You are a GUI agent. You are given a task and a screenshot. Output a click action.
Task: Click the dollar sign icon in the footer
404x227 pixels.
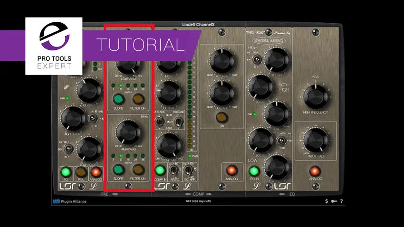tap(327, 201)
